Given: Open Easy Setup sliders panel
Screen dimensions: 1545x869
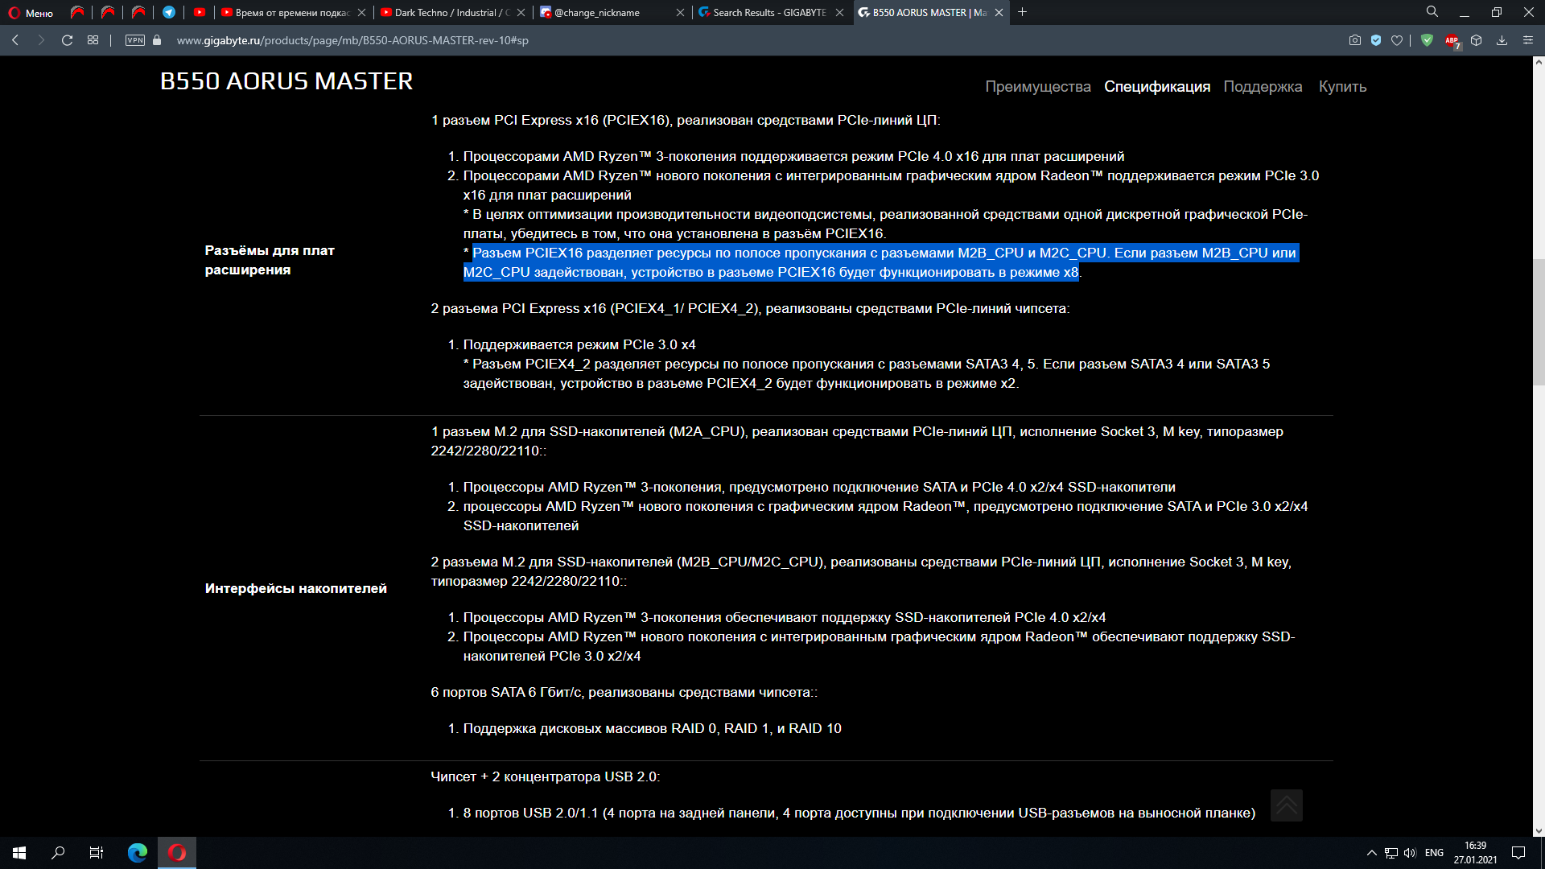Looking at the screenshot, I should click(1528, 40).
